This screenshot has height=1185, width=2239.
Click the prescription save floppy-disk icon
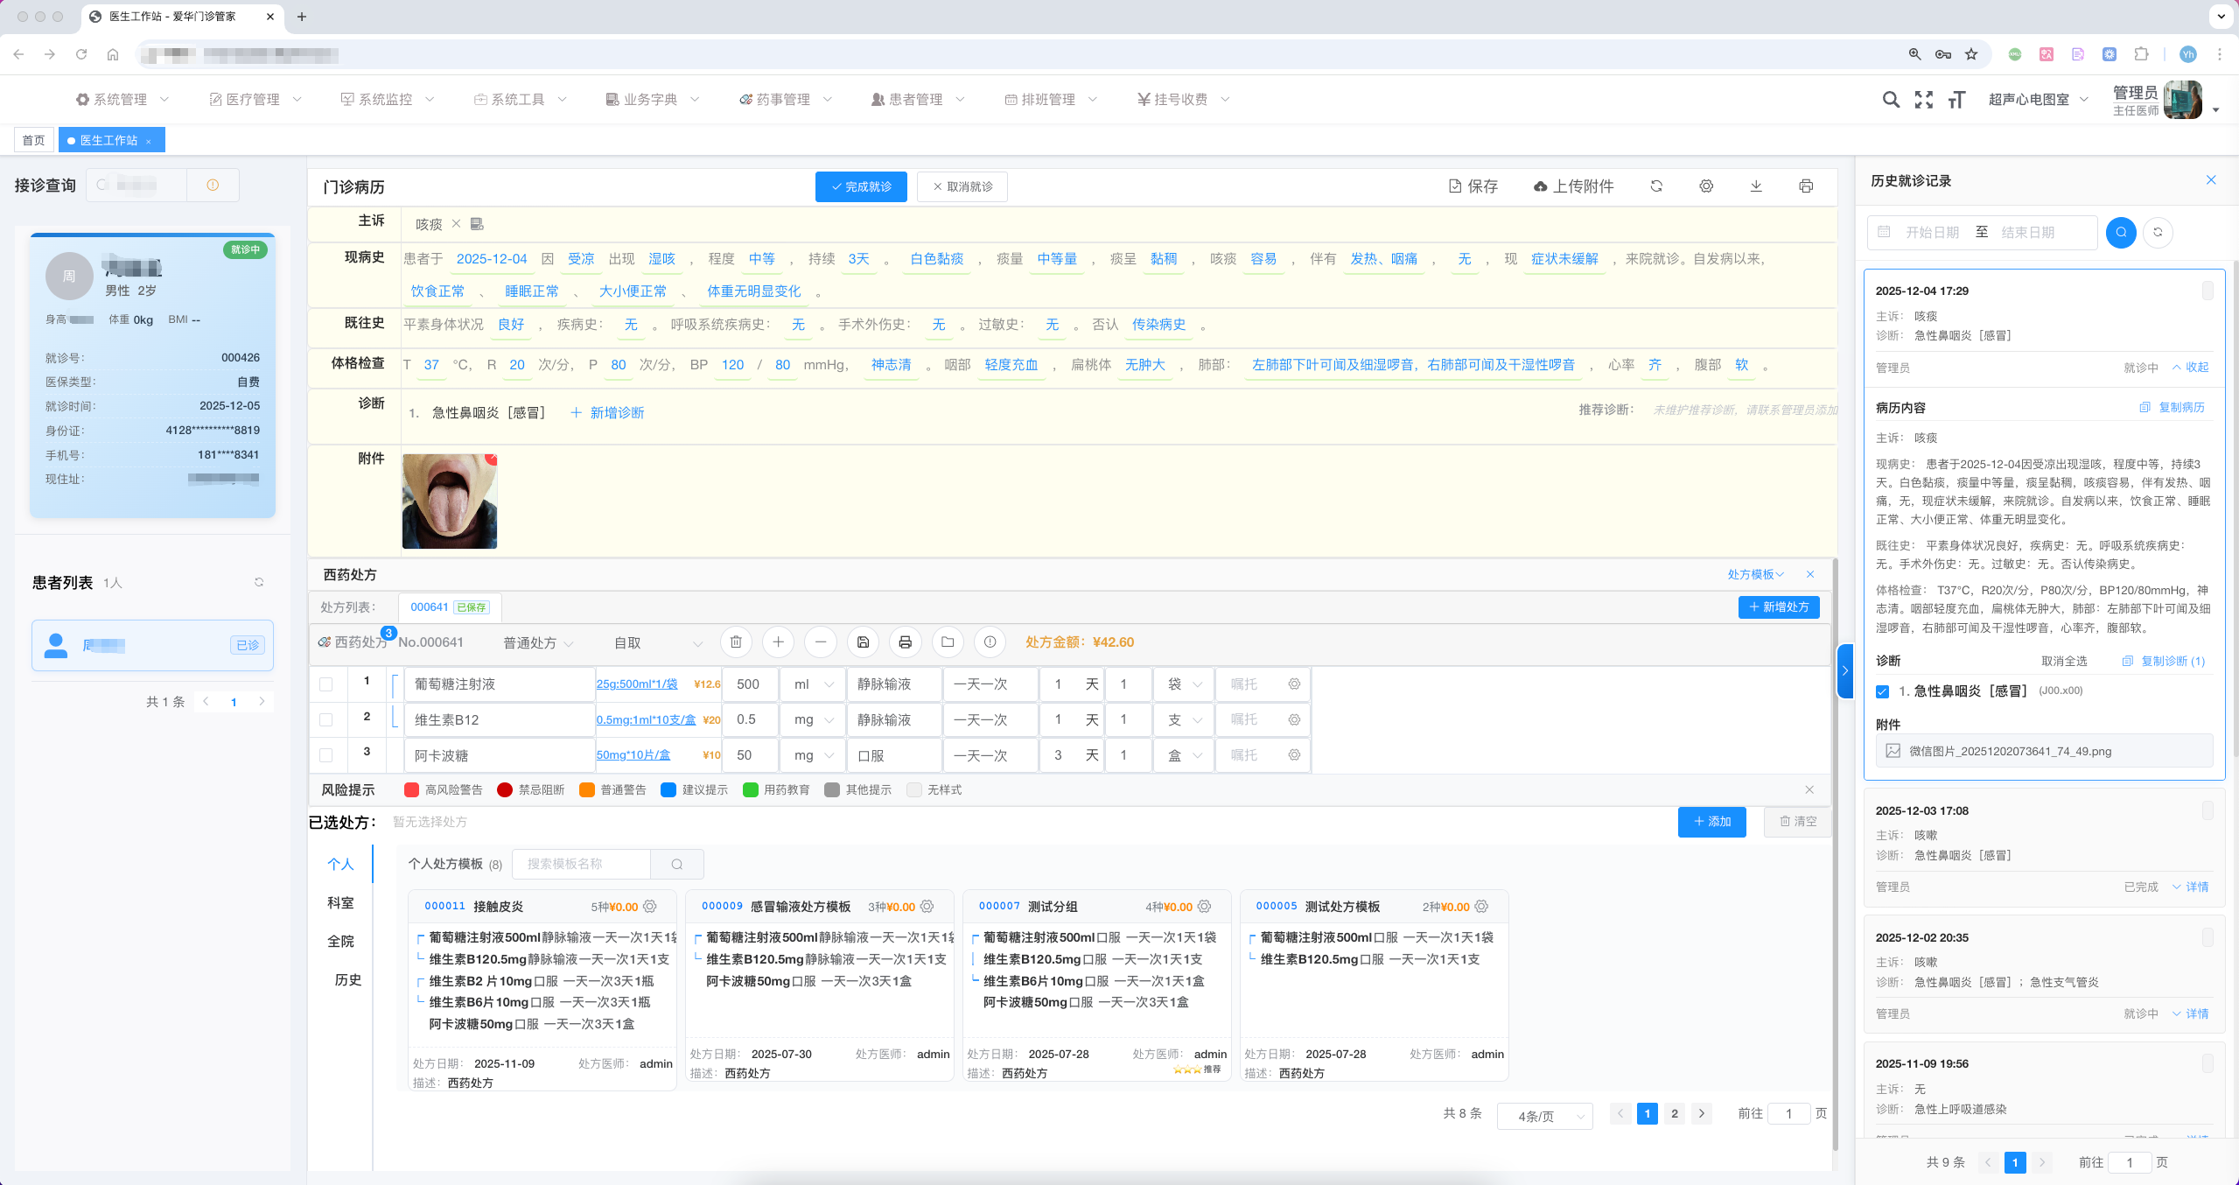pos(863,642)
